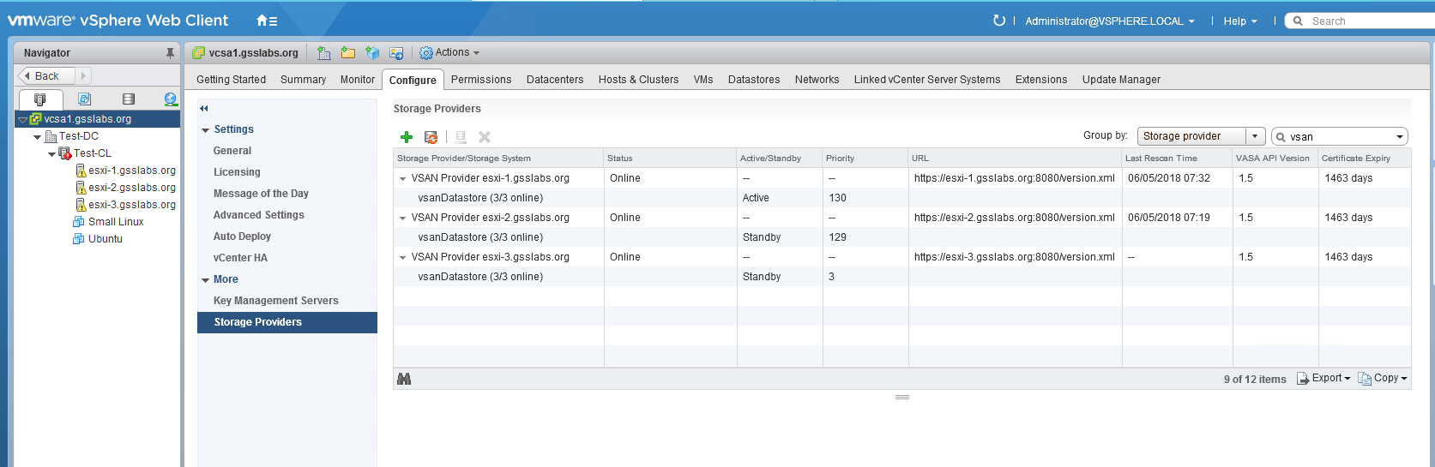Click the green add storage provider icon
Screen dimensions: 1435x467
click(407, 137)
